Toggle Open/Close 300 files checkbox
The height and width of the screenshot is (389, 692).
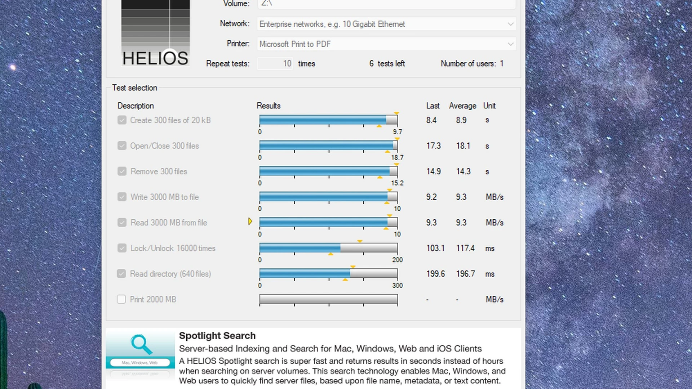122,146
